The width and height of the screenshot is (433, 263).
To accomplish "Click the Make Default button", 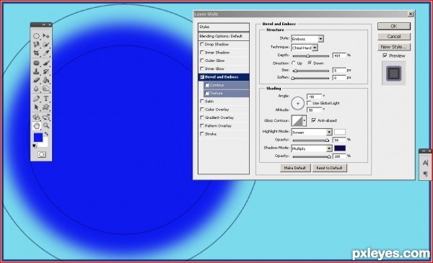I will tap(295, 168).
